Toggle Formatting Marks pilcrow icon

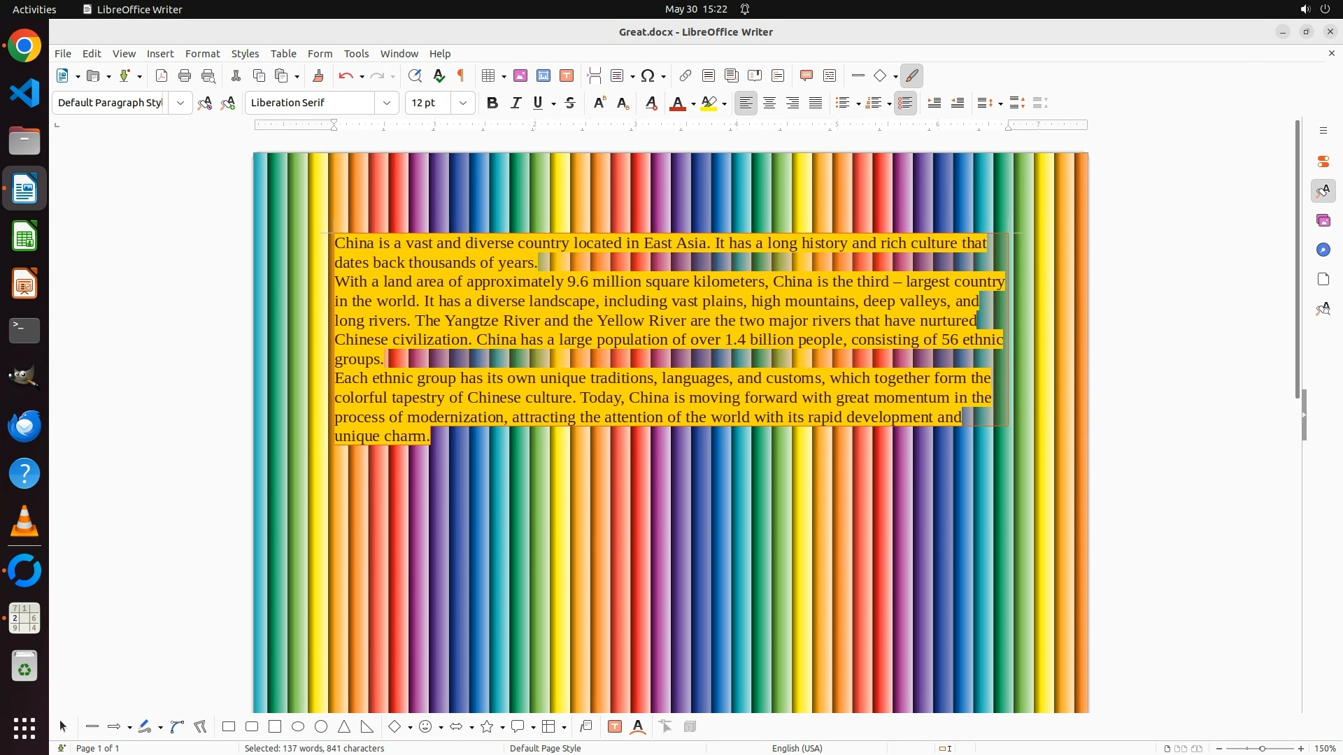(x=461, y=75)
